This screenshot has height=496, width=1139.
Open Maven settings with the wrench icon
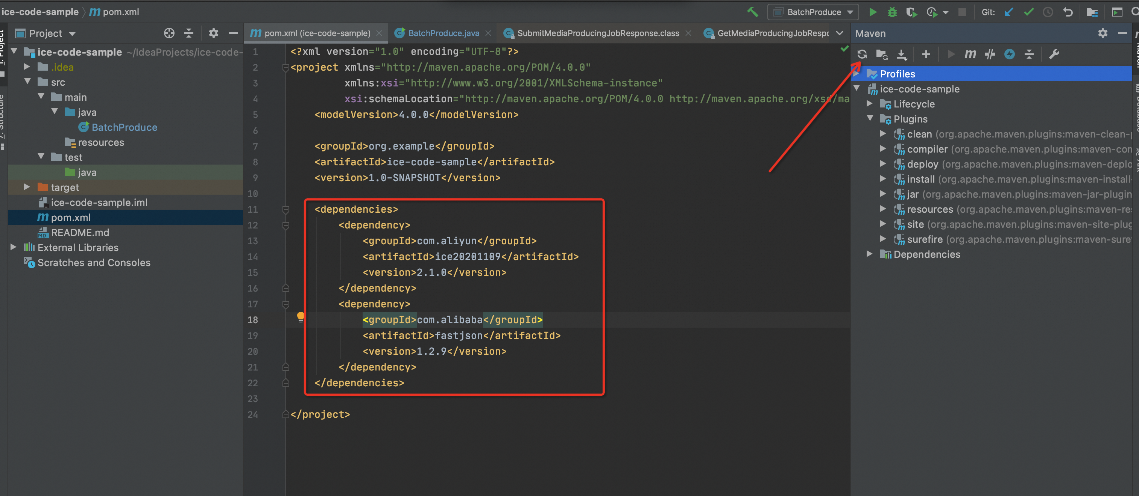pos(1054,54)
